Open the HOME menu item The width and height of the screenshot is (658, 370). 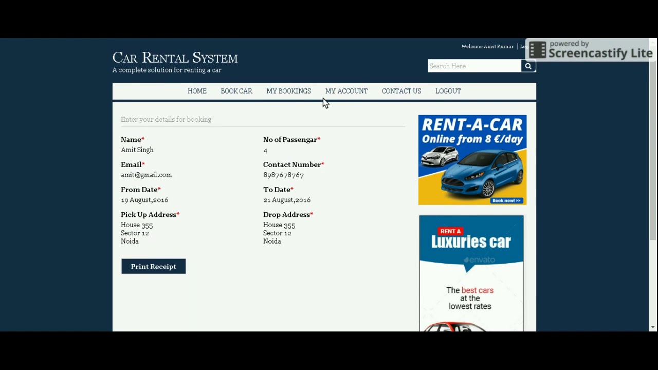[197, 91]
